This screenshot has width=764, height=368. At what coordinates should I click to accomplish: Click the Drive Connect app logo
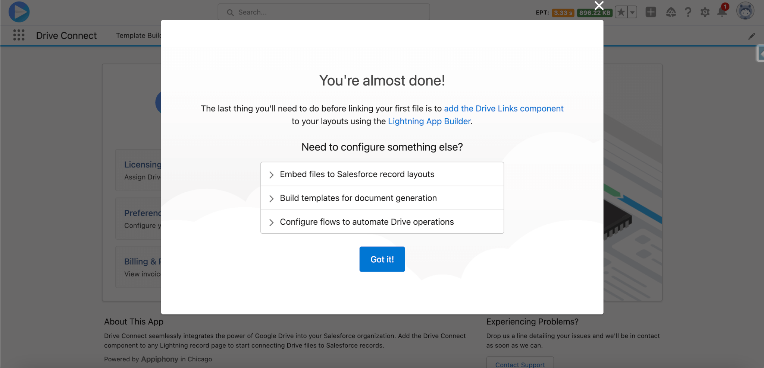[19, 12]
